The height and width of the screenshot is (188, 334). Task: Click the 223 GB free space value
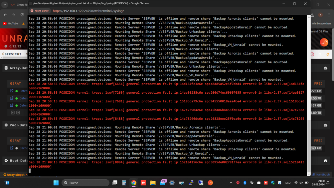(x=316, y=91)
